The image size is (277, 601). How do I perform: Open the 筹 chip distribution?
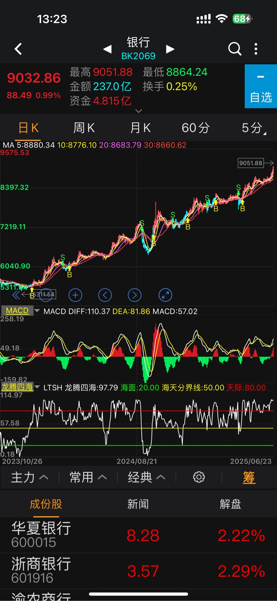tap(249, 478)
